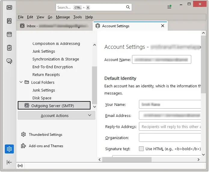Click the Outgoing Server SMTP icon
The height and width of the screenshot is (172, 209).
click(x=27, y=106)
